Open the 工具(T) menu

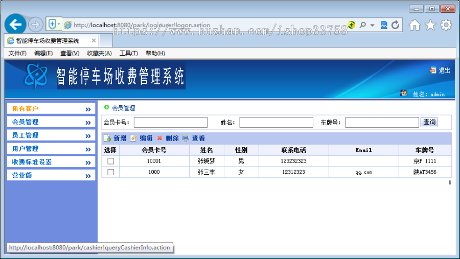point(128,53)
